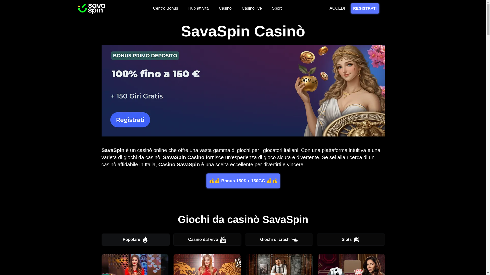Click the flame icon on Popolare tab
490x275 pixels.
(145, 240)
